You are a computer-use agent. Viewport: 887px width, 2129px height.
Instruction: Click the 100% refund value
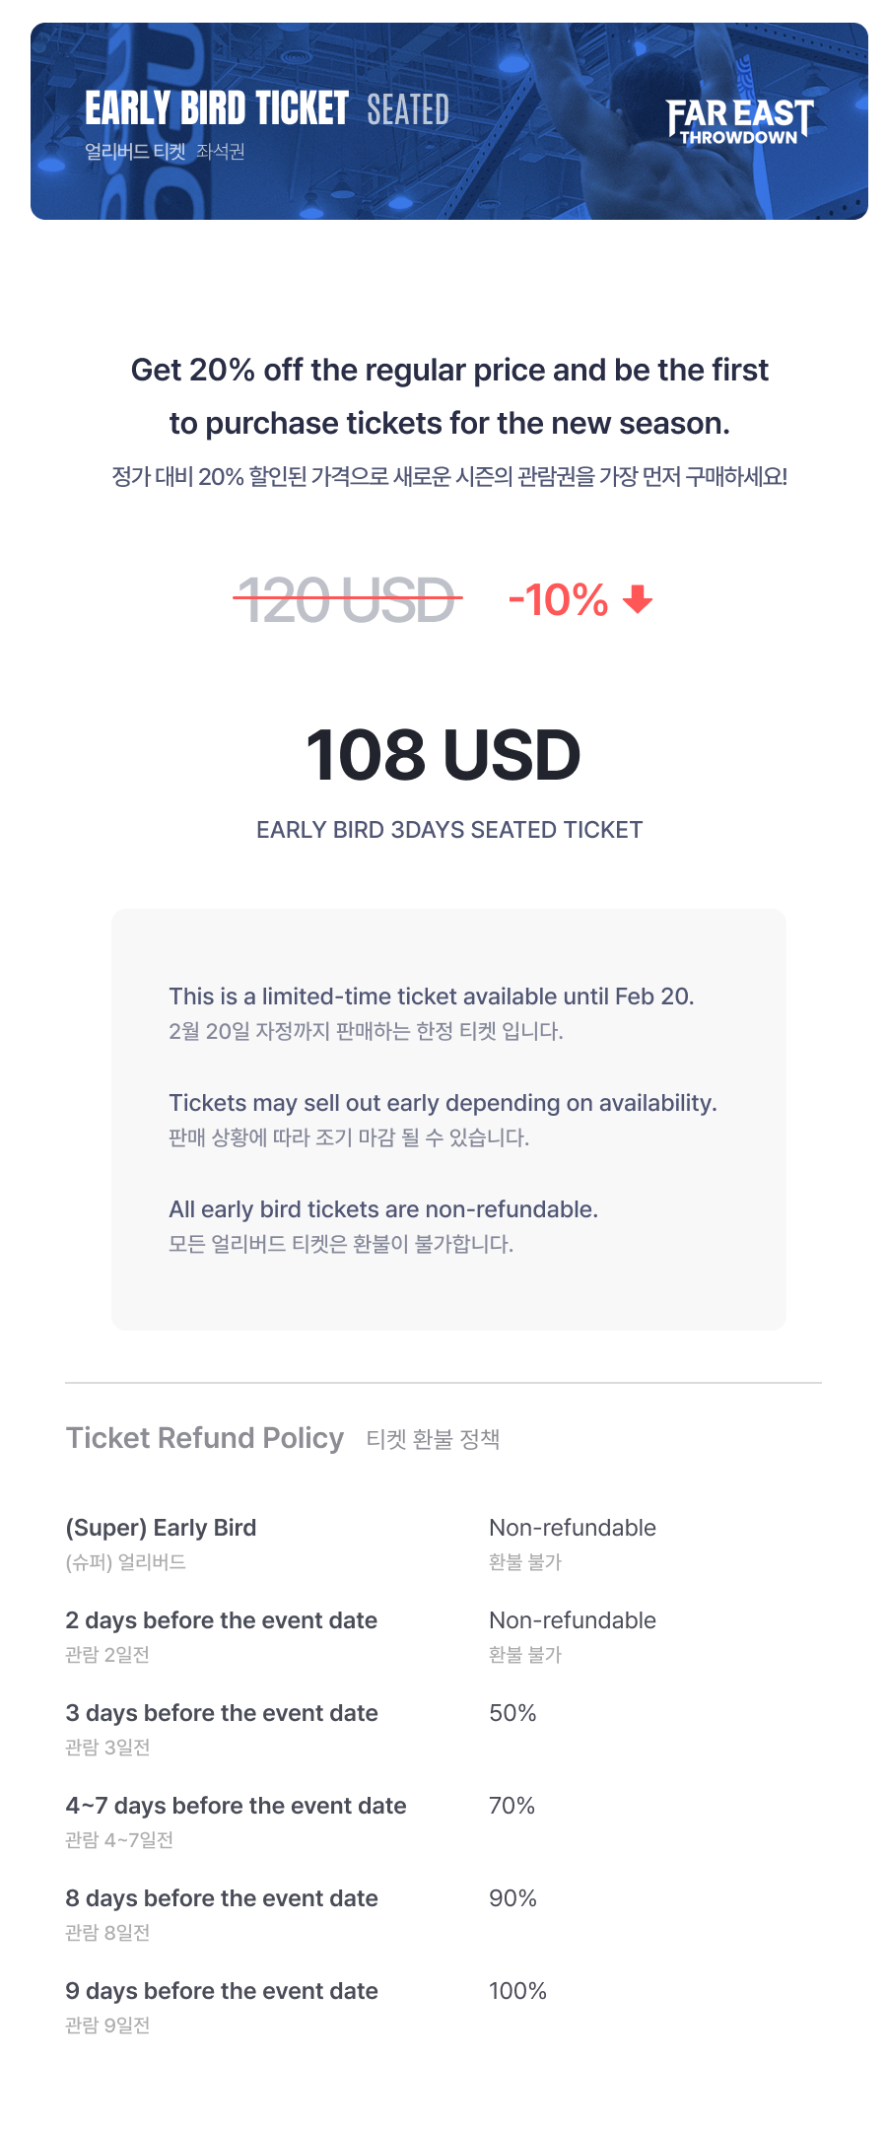click(x=517, y=1991)
